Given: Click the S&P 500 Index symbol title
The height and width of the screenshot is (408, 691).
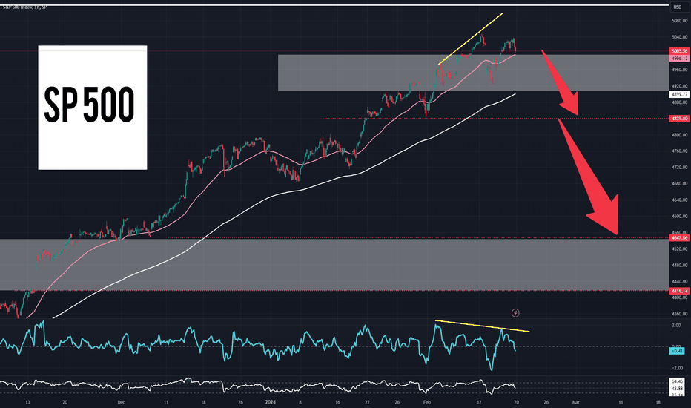Looking at the screenshot, I should click(x=24, y=7).
